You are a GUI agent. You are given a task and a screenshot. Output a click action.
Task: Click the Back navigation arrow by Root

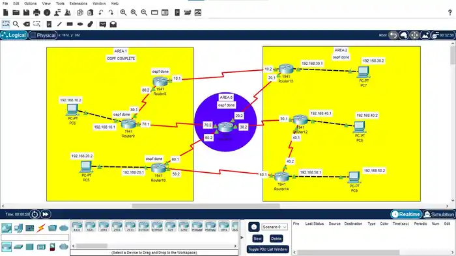click(393, 35)
